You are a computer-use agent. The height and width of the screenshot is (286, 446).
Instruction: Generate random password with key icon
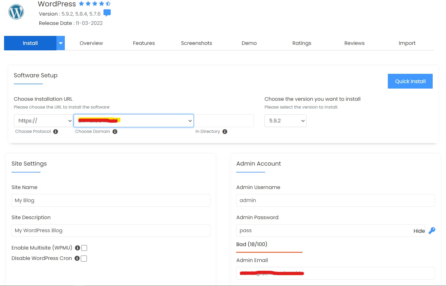(x=432, y=230)
